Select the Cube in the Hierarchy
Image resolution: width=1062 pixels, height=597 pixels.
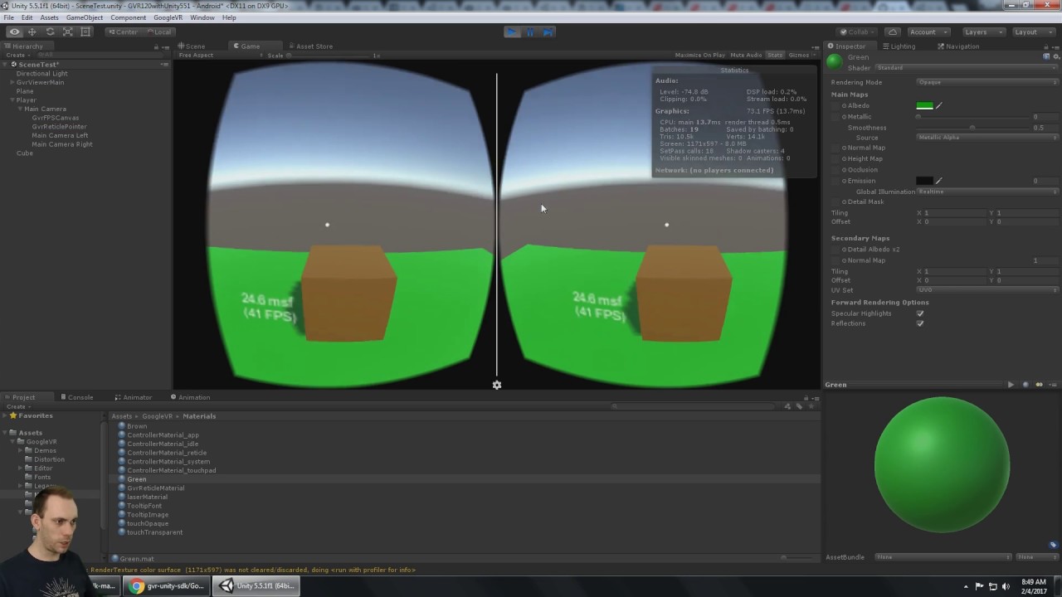(24, 153)
